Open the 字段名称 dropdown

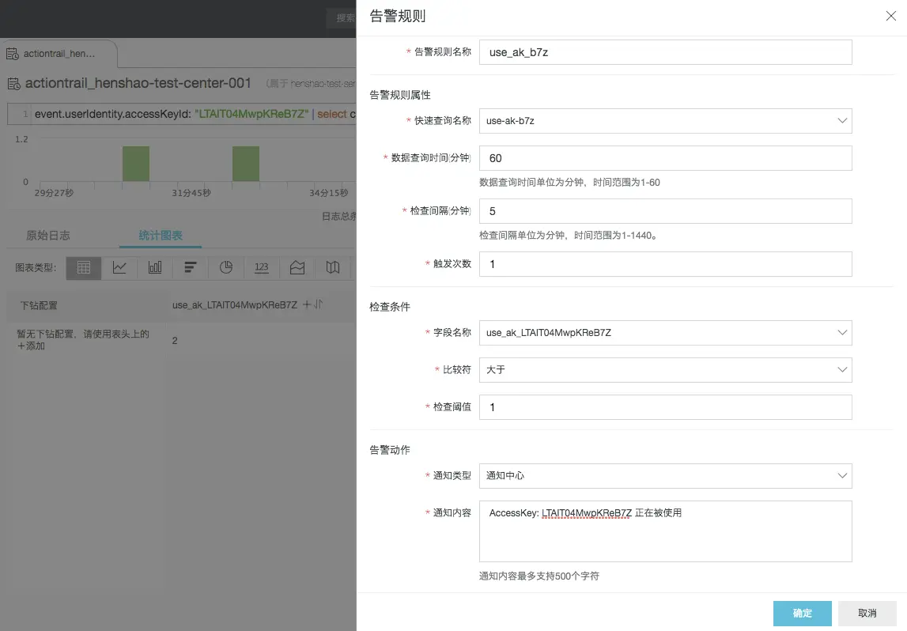665,333
